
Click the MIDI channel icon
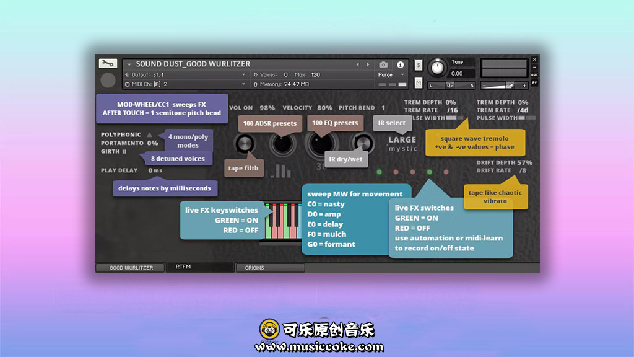coord(127,84)
